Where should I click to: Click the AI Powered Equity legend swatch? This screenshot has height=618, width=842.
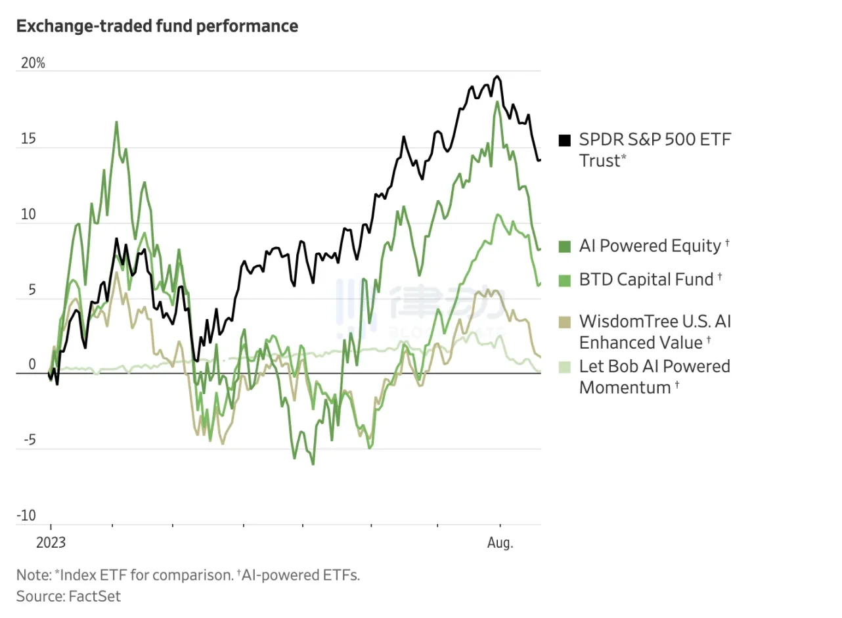click(x=564, y=246)
